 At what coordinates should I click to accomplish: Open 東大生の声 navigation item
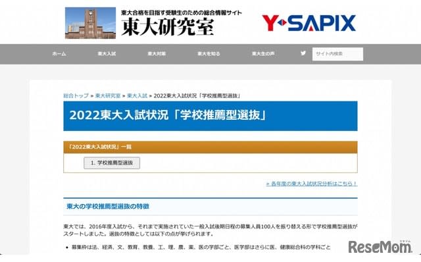(x=263, y=54)
